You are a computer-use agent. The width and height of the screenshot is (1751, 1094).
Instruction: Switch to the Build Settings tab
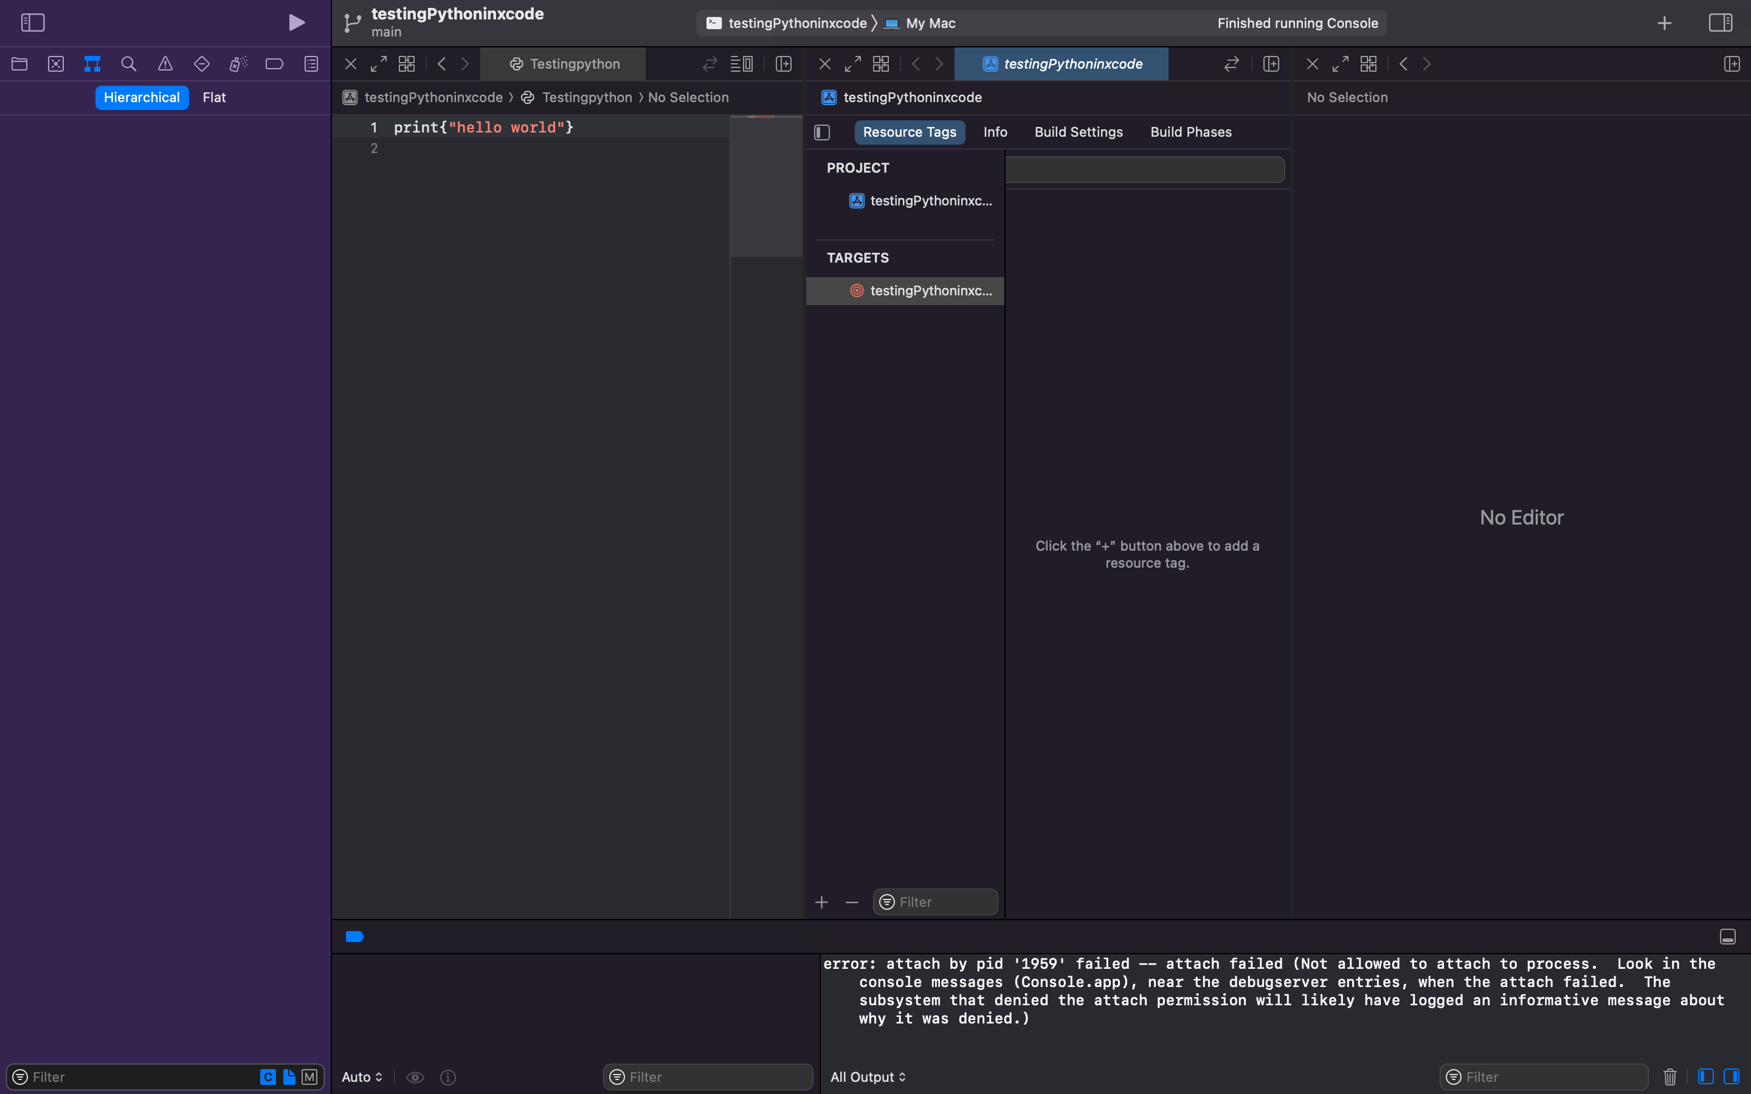pos(1078,132)
